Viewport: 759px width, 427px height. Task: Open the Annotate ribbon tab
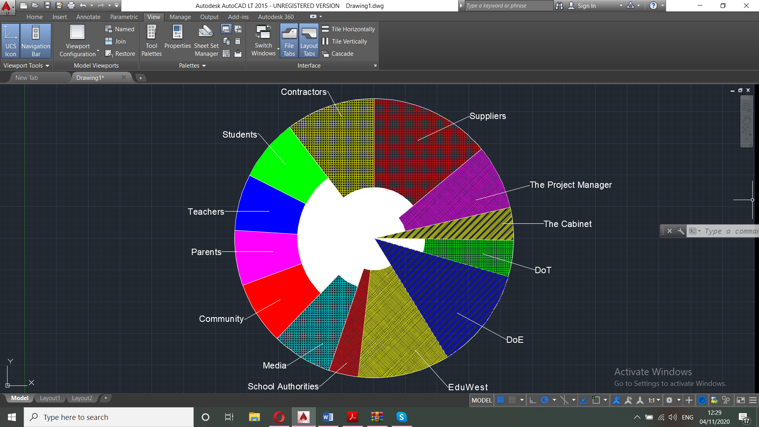tap(88, 17)
